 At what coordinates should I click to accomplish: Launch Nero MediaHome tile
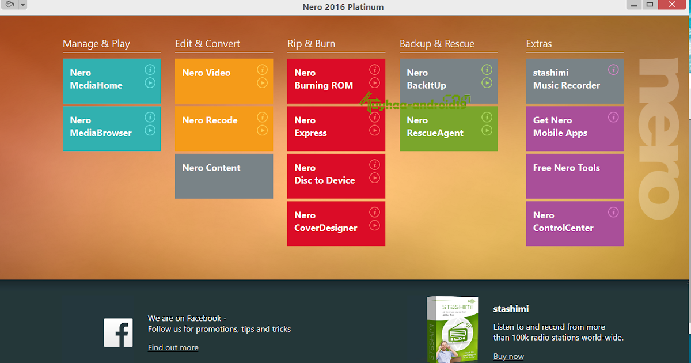pos(112,81)
